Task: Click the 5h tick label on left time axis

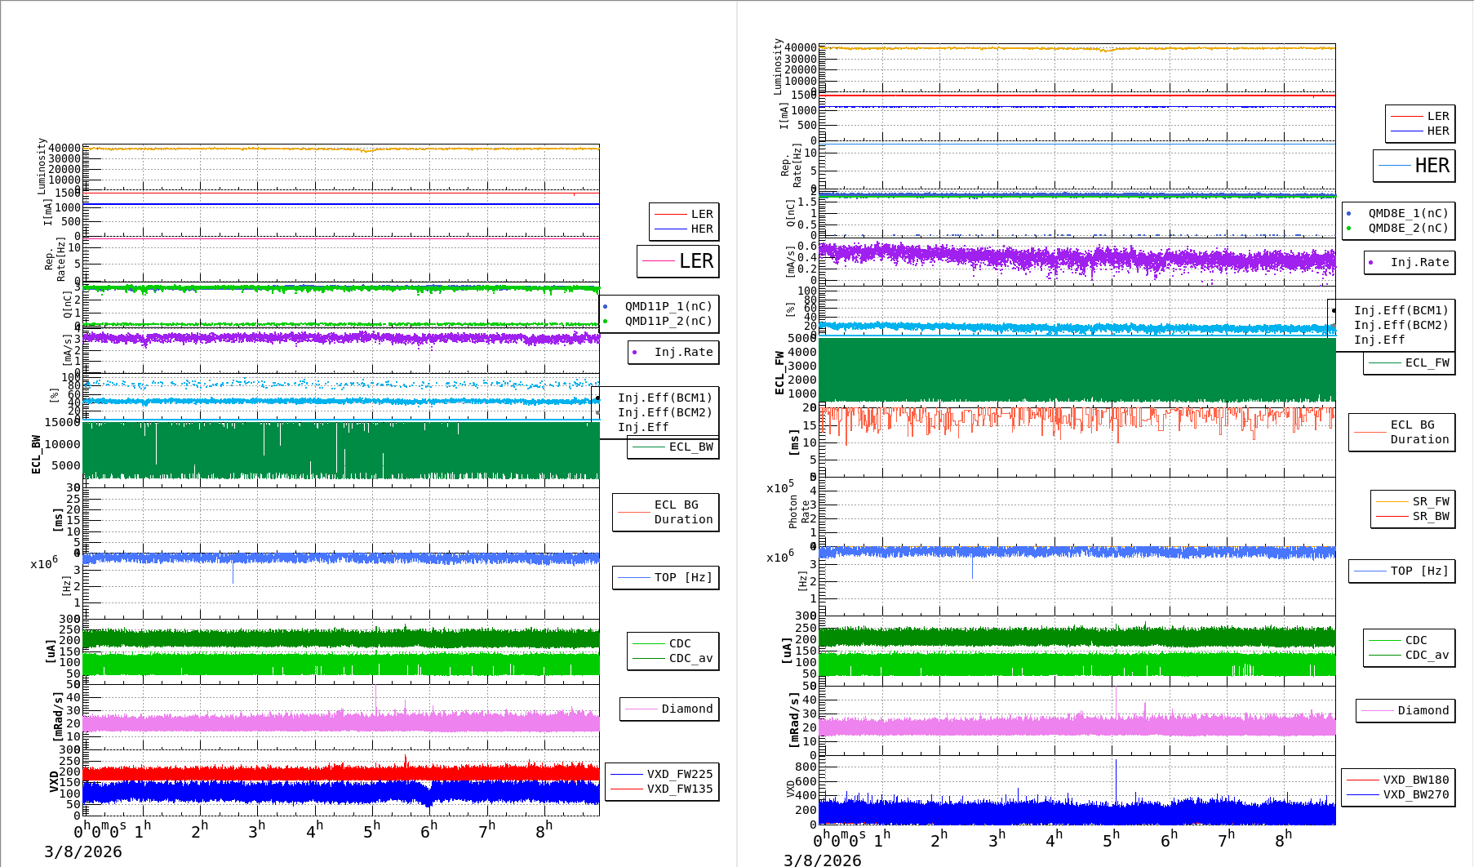Action: click(371, 831)
